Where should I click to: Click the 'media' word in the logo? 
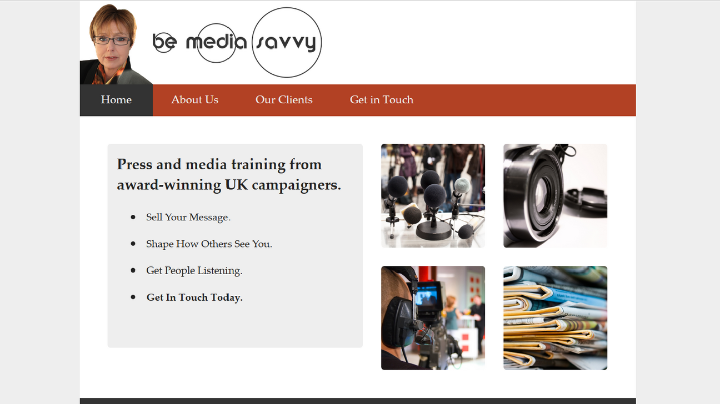[216, 42]
